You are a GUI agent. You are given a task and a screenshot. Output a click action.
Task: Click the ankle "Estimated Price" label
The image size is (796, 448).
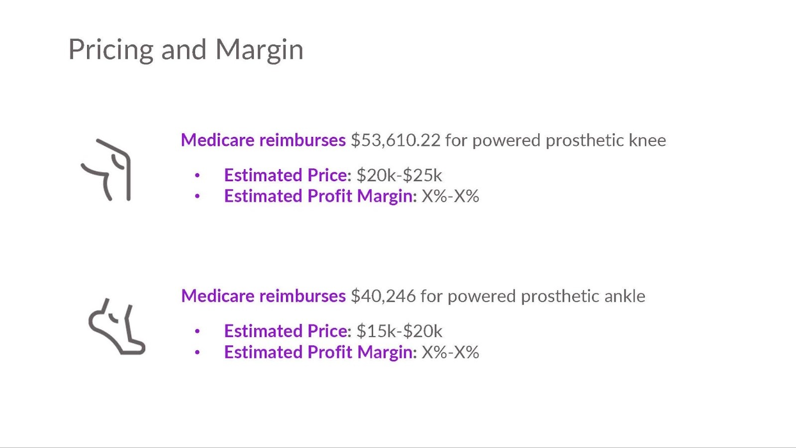[287, 331]
